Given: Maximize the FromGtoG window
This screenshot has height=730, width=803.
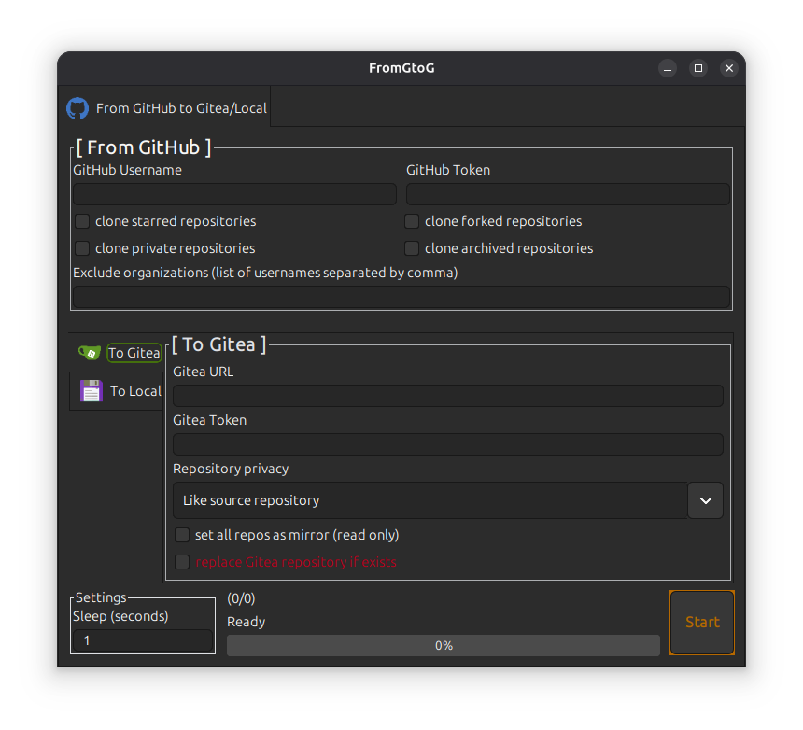Looking at the screenshot, I should pyautogui.click(x=698, y=68).
